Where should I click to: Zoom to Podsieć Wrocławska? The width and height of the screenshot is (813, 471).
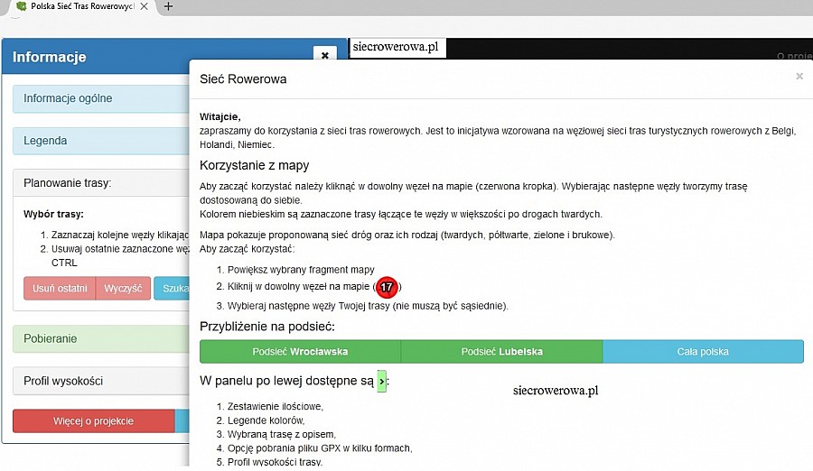point(300,351)
